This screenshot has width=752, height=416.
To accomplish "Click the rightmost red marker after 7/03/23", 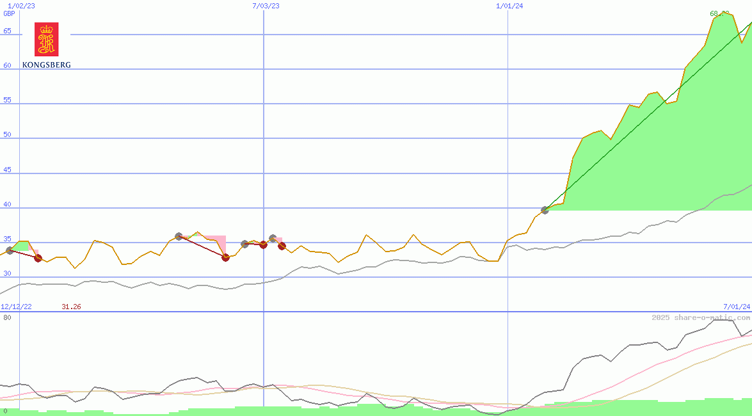I will pos(282,246).
